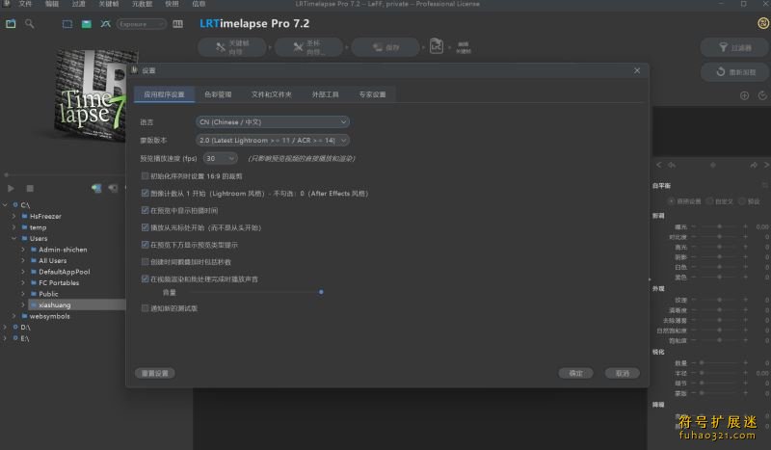Open the last menu bar item (Info)
The height and width of the screenshot is (450, 771).
point(199,4)
